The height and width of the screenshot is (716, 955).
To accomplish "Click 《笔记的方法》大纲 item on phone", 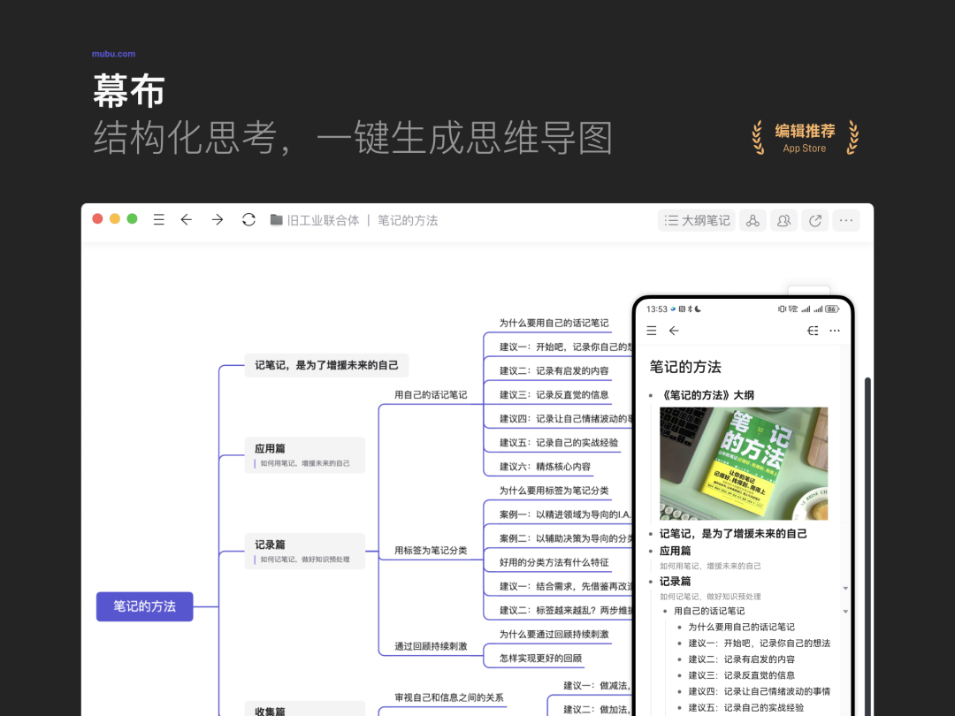I will pos(707,395).
